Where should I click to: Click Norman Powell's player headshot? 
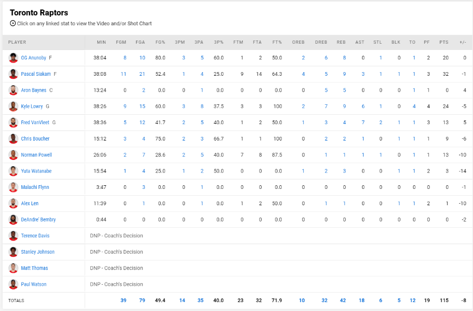click(x=13, y=155)
